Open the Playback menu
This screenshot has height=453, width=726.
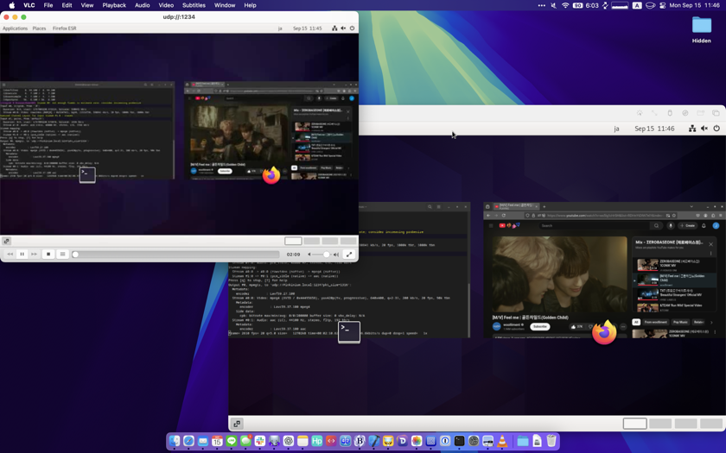(x=114, y=5)
